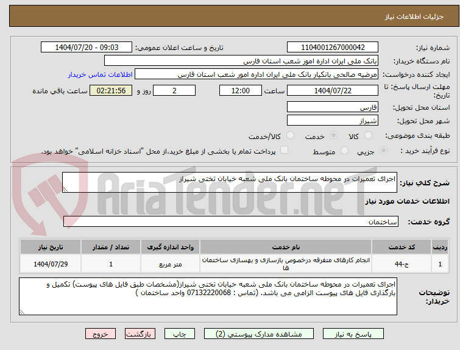Select the جزیی purchase type radio
Screen dimensions: 460x350
[x=383, y=151]
